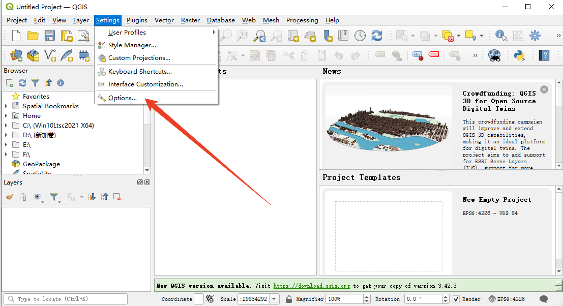Click the Refresh icon in the Browser panel
563x306 pixels.
(x=22, y=83)
